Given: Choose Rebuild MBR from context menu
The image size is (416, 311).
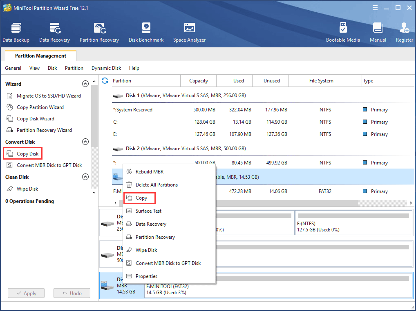Looking at the screenshot, I should pos(169,172).
